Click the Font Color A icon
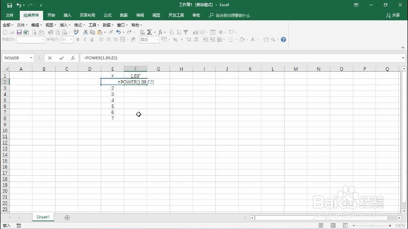The height and width of the screenshot is (229, 408). 253,40
